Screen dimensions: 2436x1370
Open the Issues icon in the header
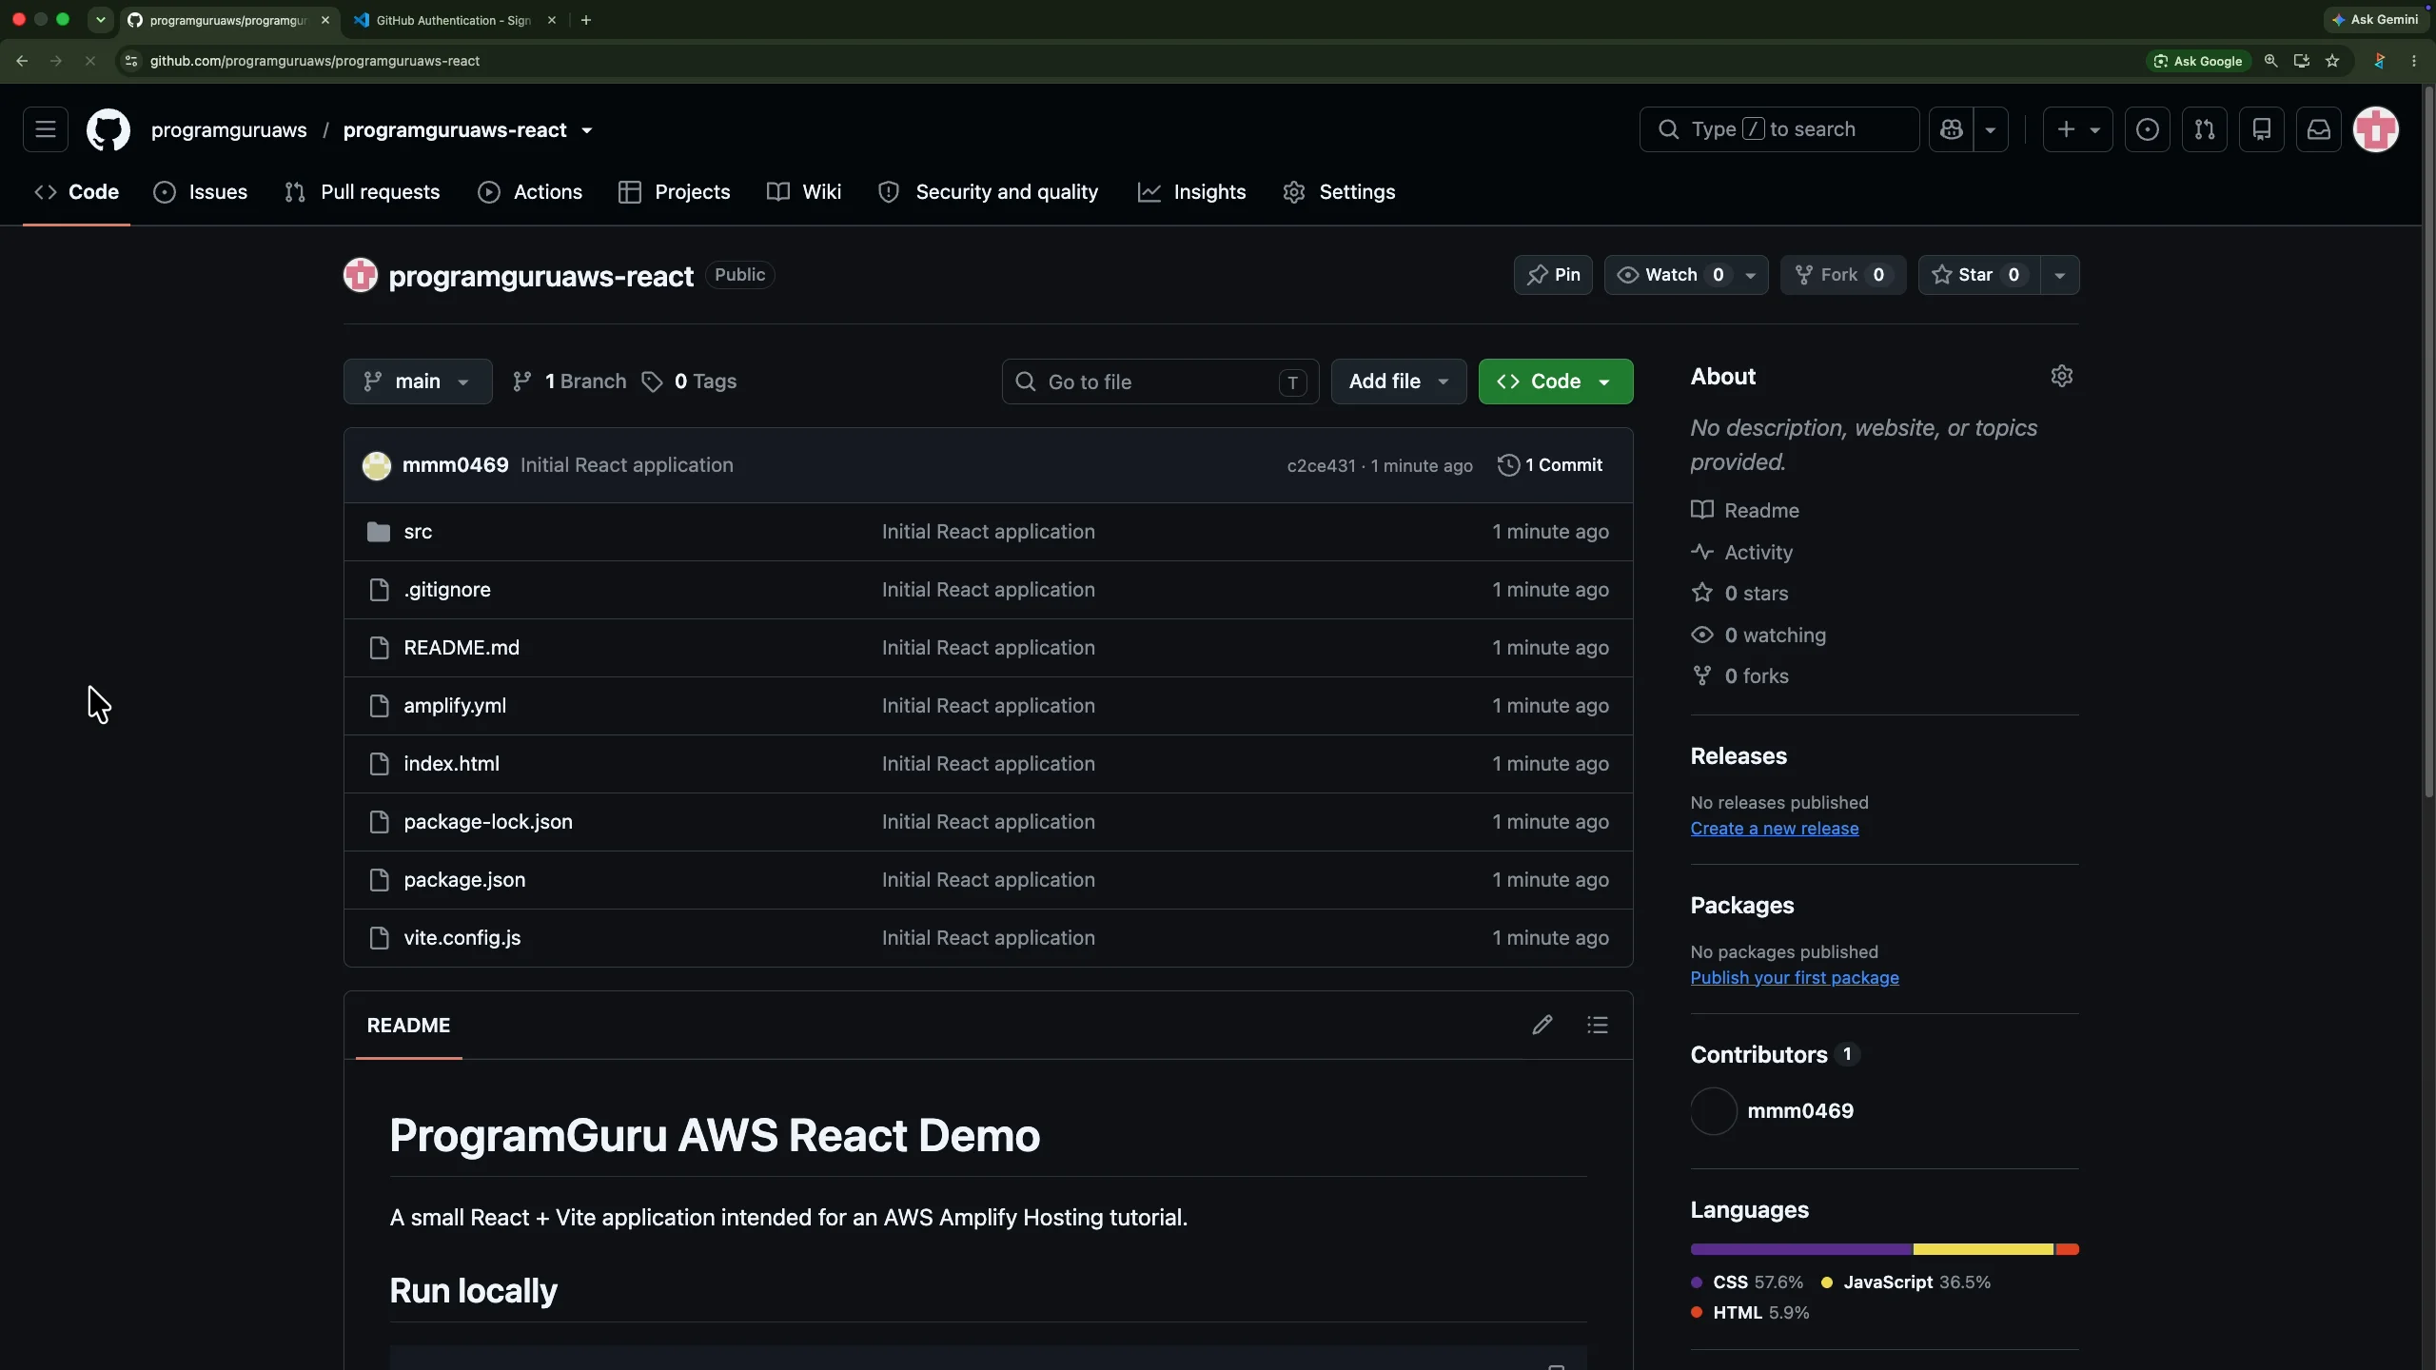(x=2148, y=129)
